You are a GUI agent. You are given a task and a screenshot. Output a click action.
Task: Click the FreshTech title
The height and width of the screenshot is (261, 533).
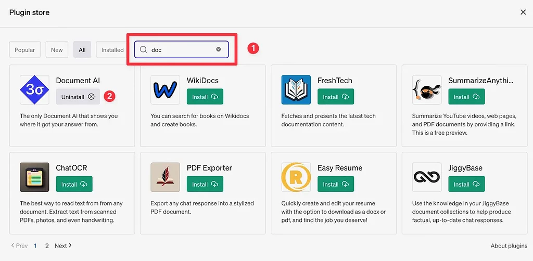(x=335, y=81)
